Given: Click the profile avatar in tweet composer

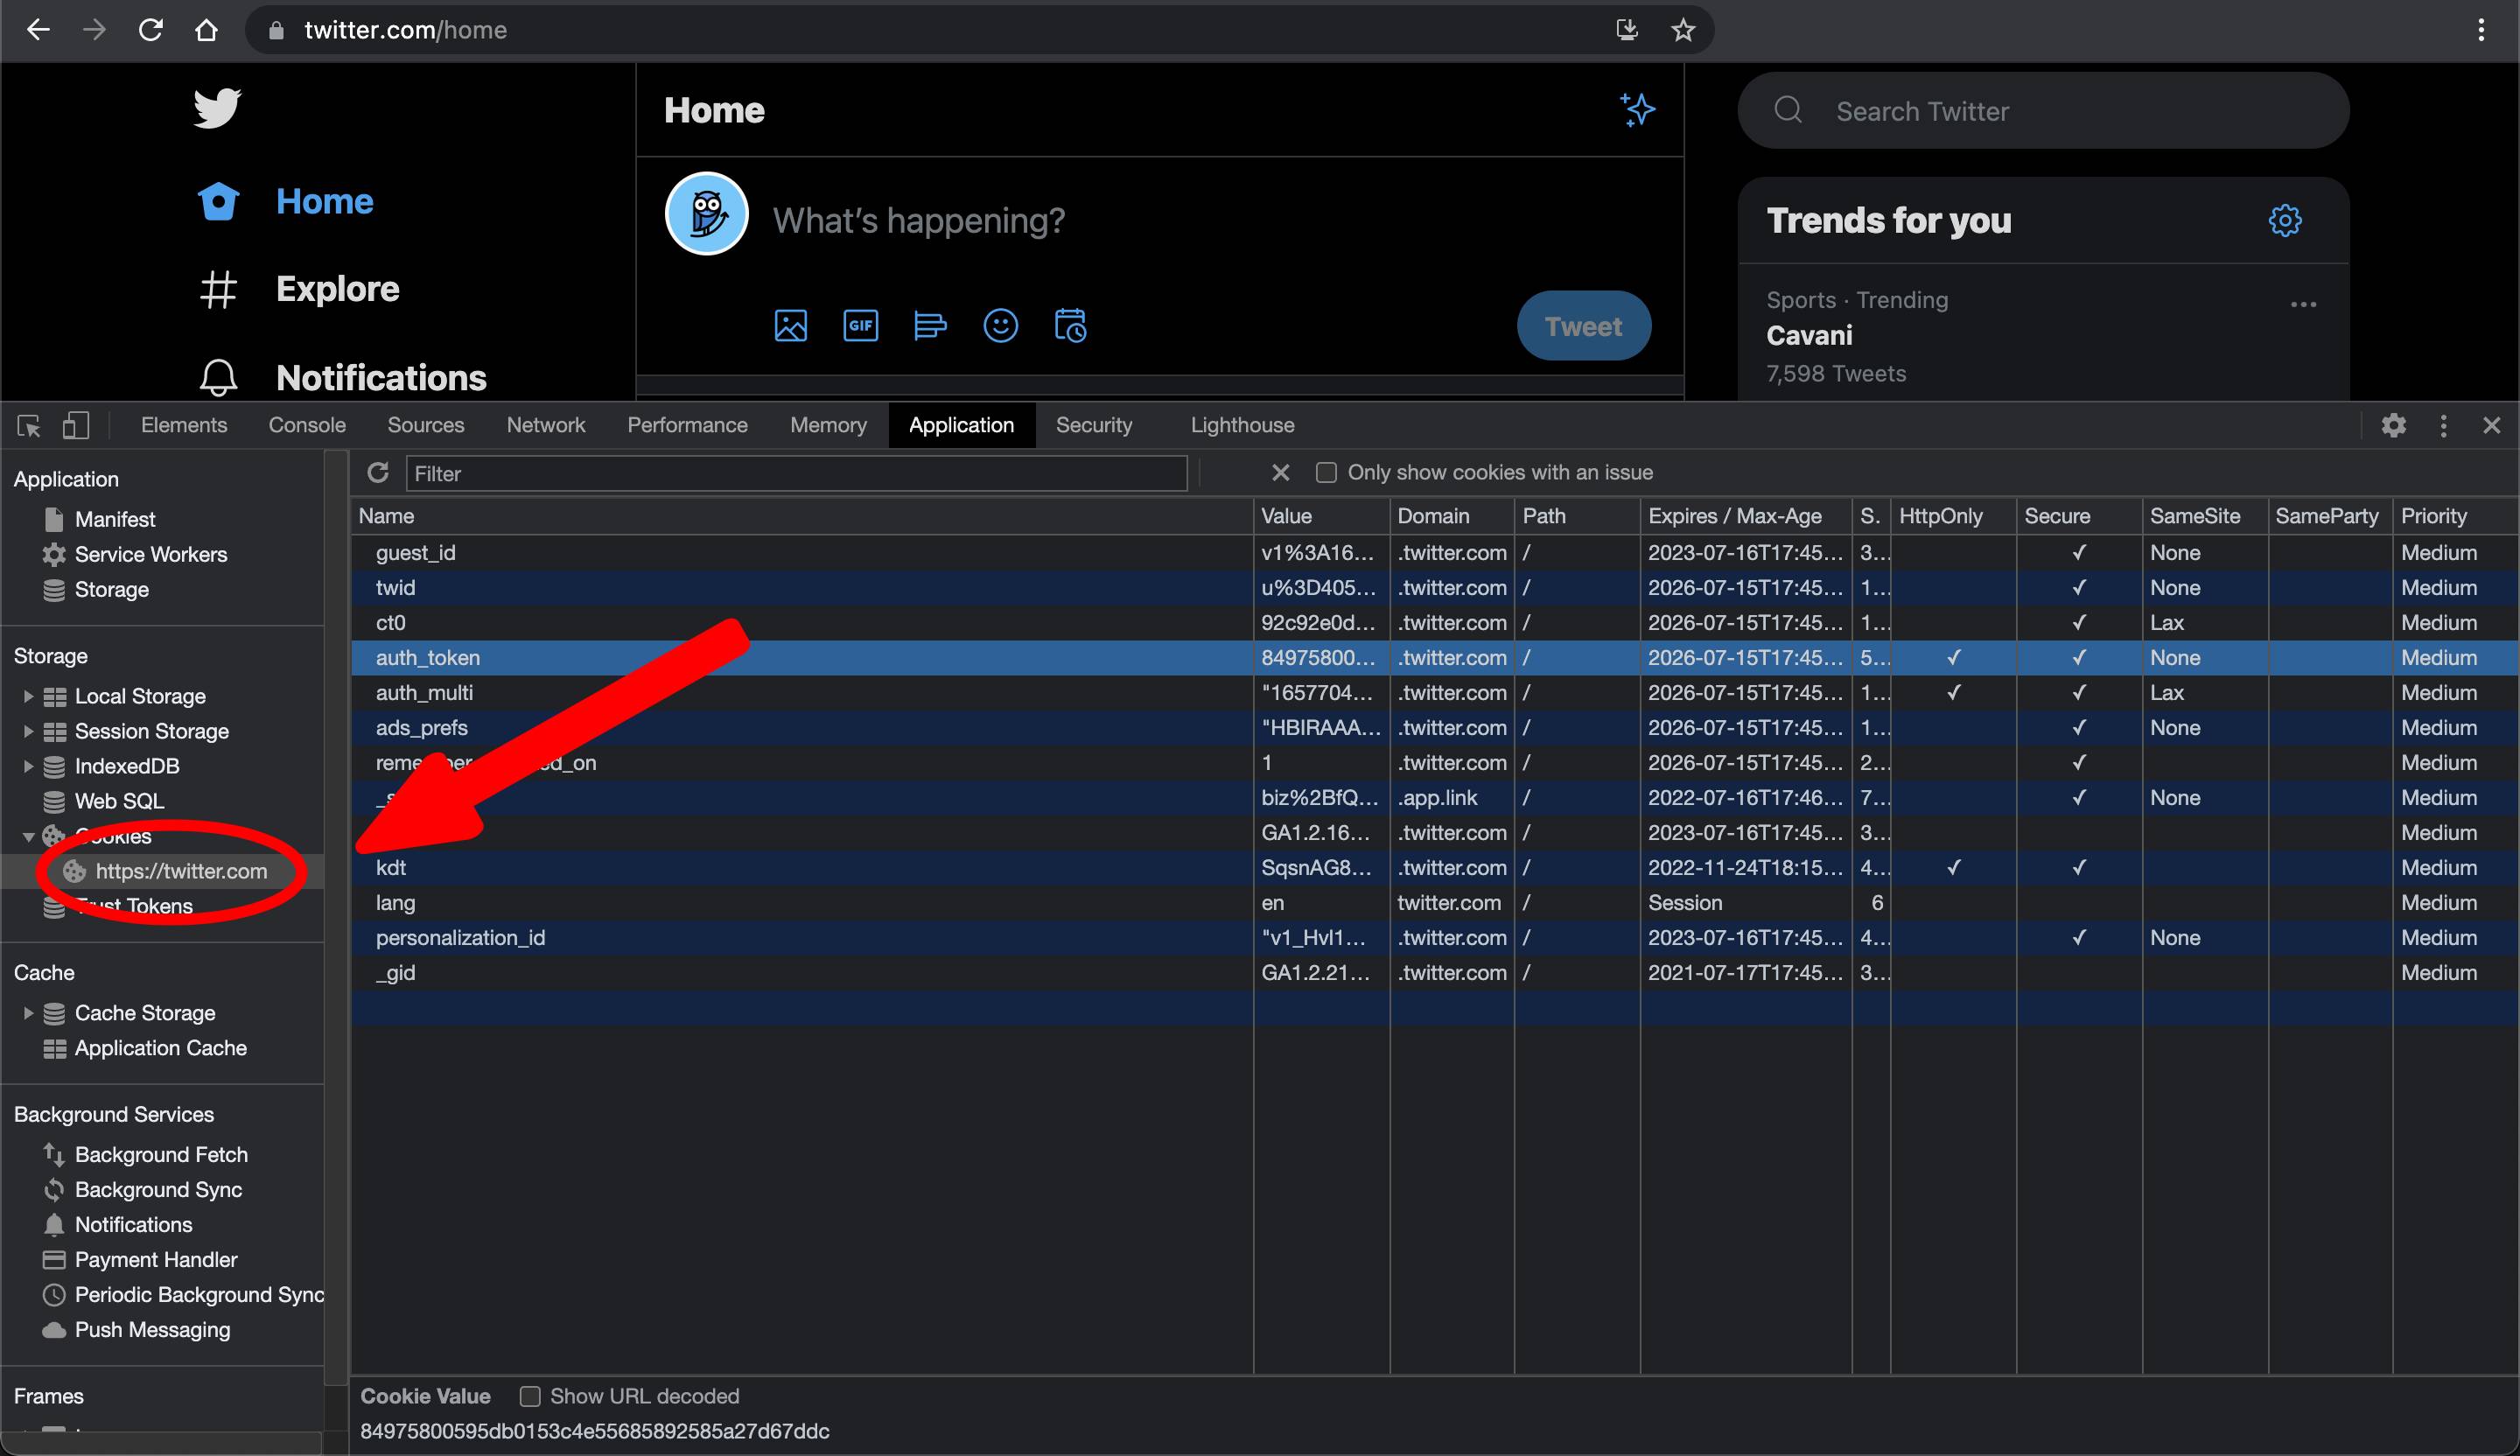Looking at the screenshot, I should coord(707,213).
